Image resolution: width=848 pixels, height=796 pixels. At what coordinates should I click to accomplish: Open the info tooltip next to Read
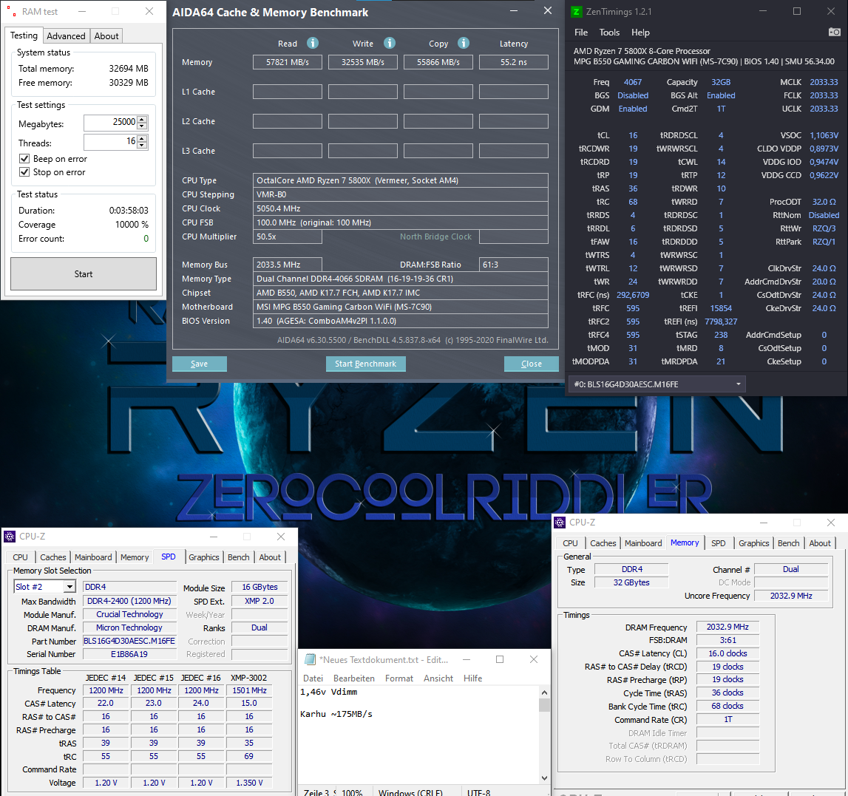(312, 43)
